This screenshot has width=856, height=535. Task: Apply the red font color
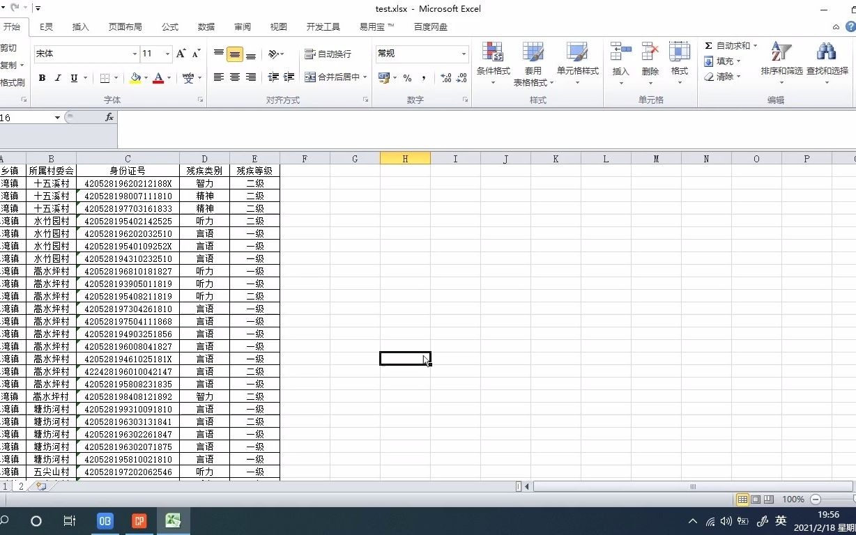coord(159,78)
